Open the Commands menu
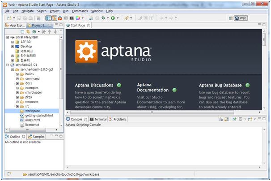 (80, 11)
